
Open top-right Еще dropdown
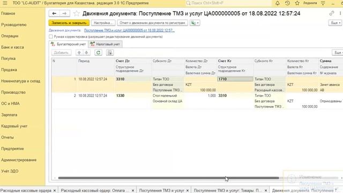335,23
